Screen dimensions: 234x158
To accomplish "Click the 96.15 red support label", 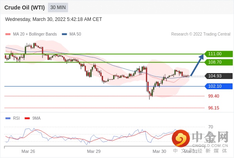I will [x=214, y=108].
